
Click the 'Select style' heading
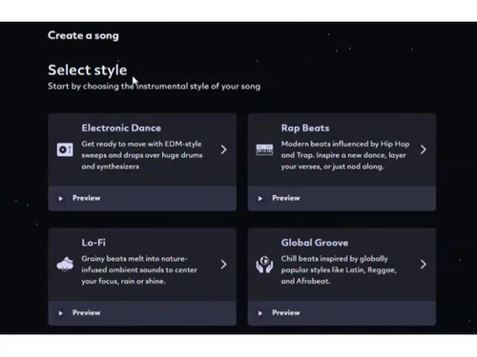pyautogui.click(x=88, y=70)
